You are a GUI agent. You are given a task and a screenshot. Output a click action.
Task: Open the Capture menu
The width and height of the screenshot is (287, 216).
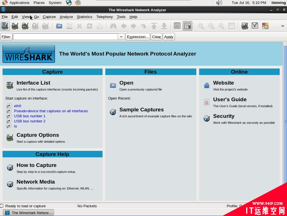tap(49, 17)
